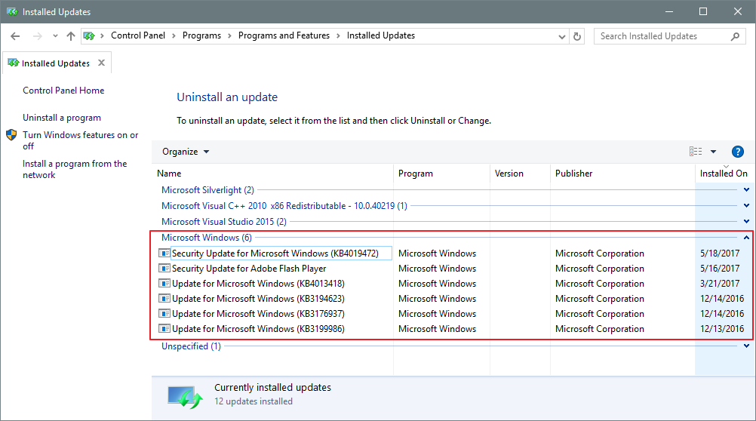
Task: Expand the Visual C++ 2010 group chevron
Action: [x=746, y=206]
